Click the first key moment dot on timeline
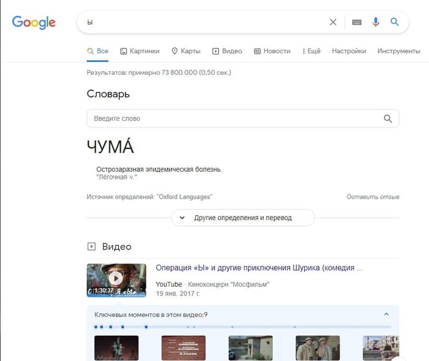429x361 pixels. pyautogui.click(x=96, y=327)
